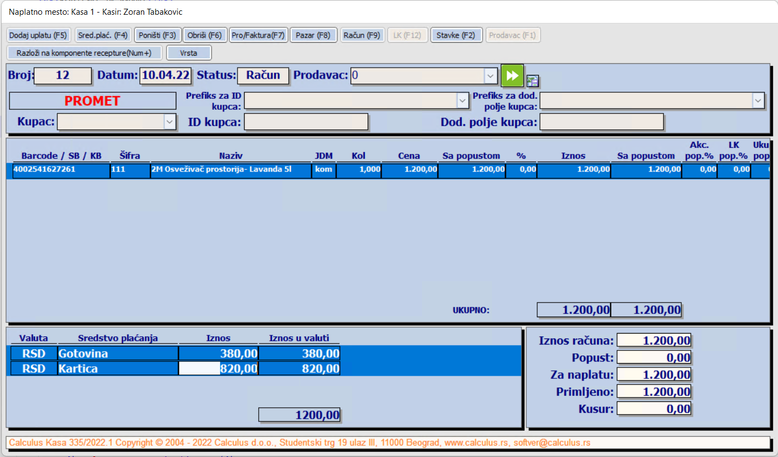The height and width of the screenshot is (457, 778).
Task: Click the Popust value field
Action: (654, 358)
